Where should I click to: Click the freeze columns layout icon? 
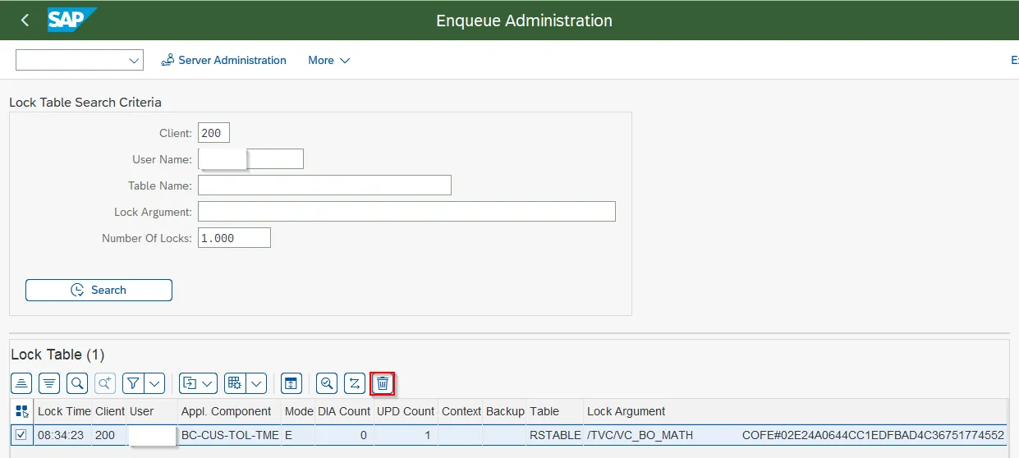coord(291,382)
